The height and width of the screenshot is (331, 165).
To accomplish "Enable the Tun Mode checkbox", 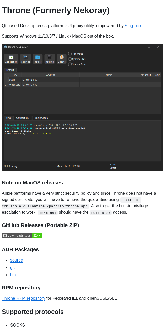I will click(70, 54).
